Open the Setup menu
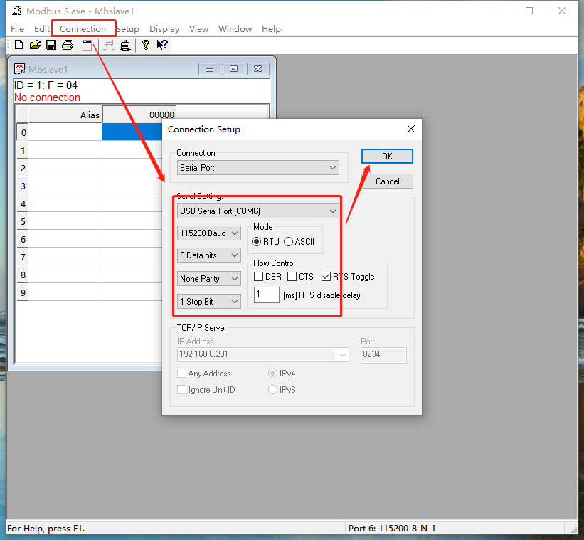Image resolution: width=584 pixels, height=540 pixels. click(127, 29)
